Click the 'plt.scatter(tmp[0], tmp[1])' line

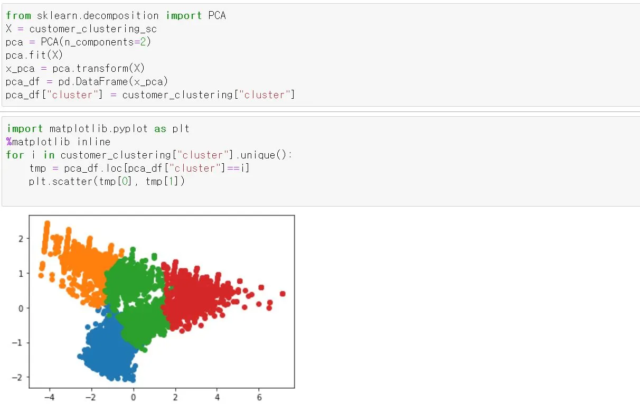pos(107,181)
